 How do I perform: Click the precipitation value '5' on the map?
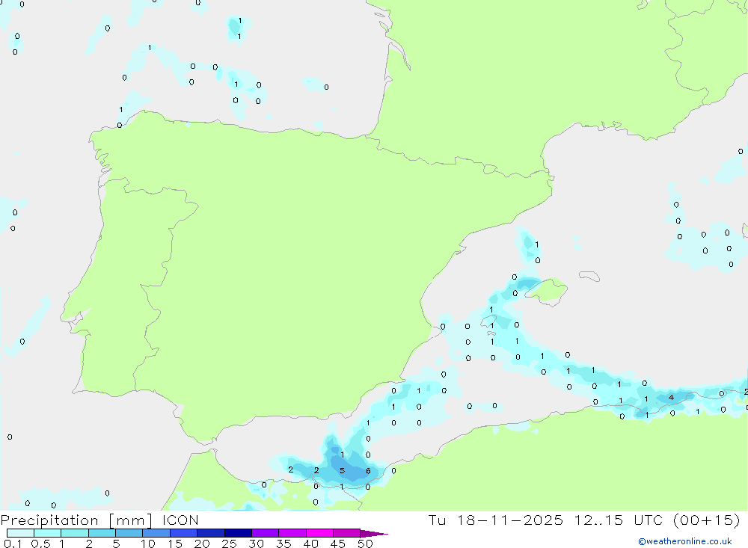coord(342,471)
